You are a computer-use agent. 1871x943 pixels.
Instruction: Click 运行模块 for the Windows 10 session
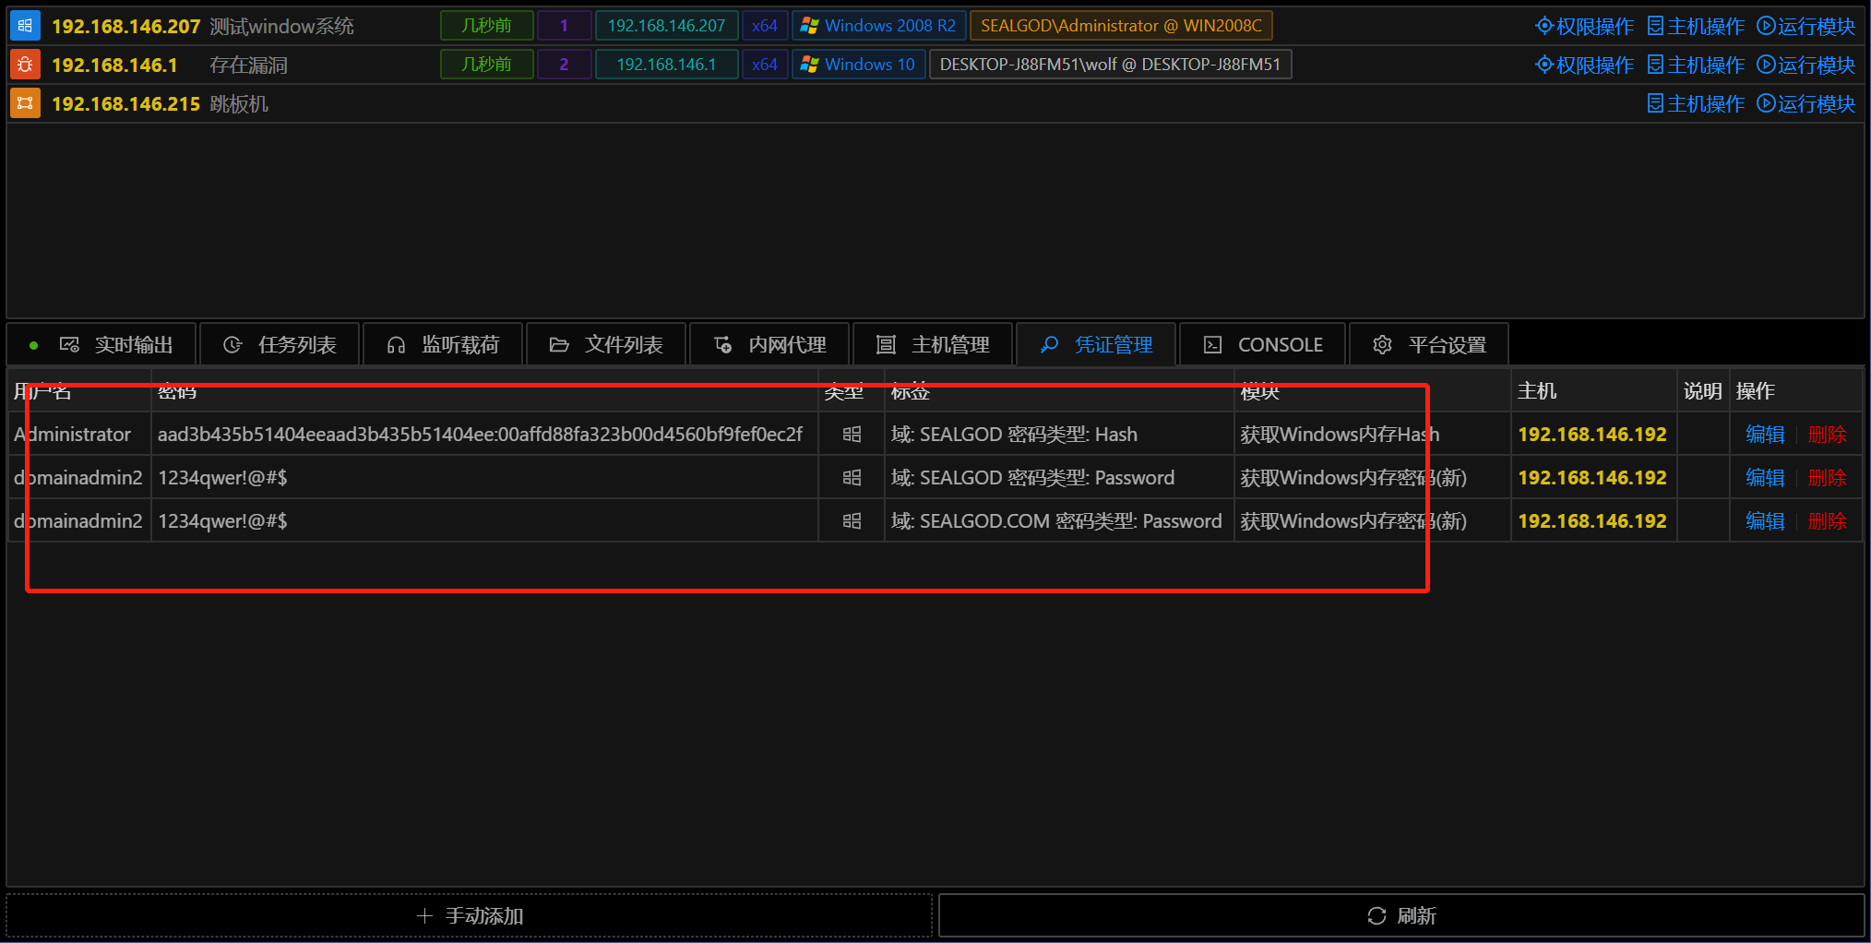click(x=1805, y=65)
